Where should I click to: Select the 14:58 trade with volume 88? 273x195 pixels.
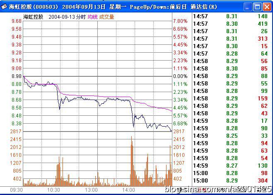[x=230, y=76]
